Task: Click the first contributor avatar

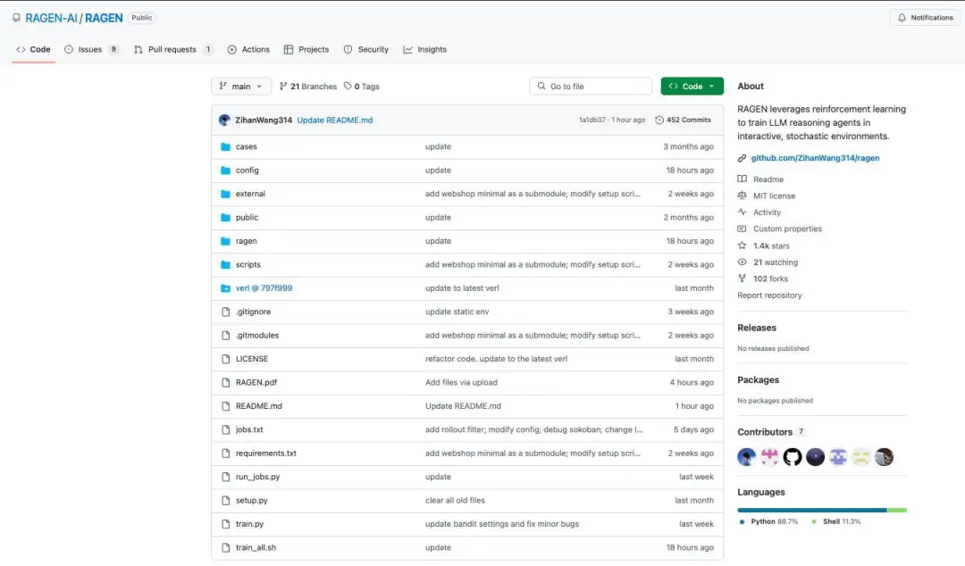Action: pos(746,457)
